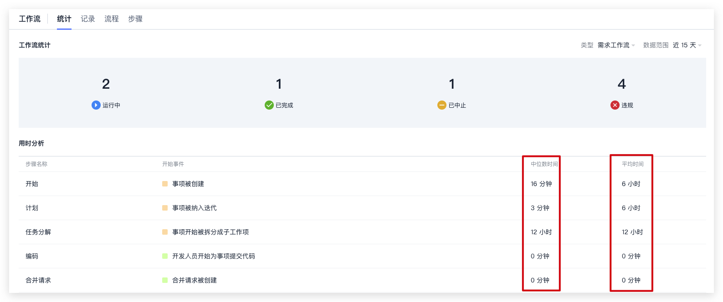The width and height of the screenshot is (723, 302).
Task: Click the 已完成 status label
Action: tap(284, 105)
